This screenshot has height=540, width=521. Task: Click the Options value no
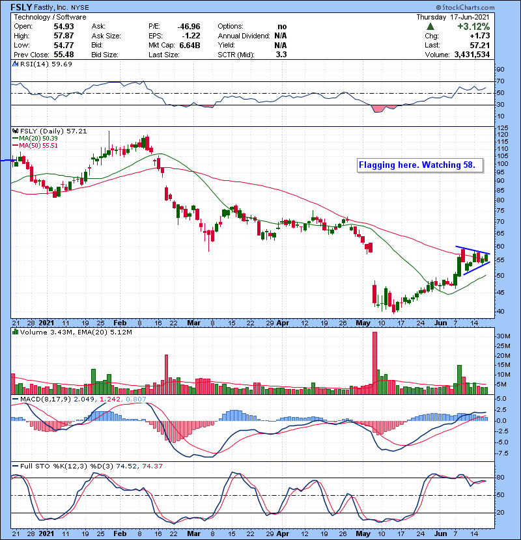click(282, 27)
